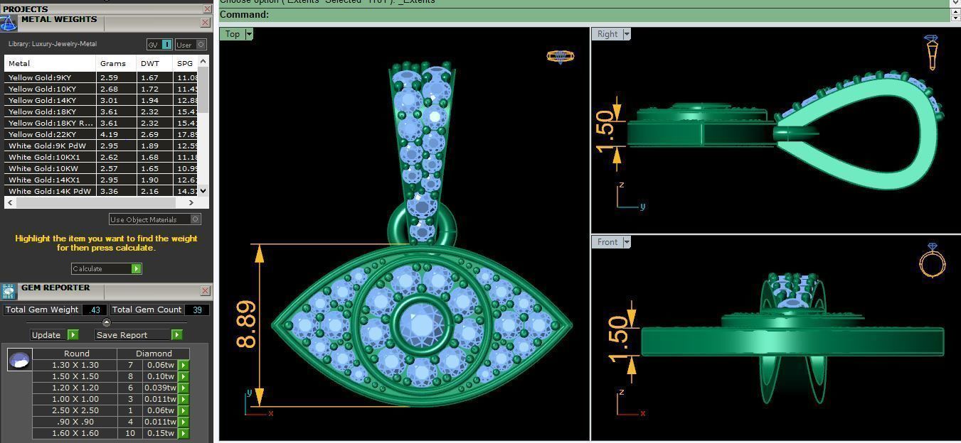Click the pendant view icon in Top viewport
This screenshot has height=443, width=961.
561,56
